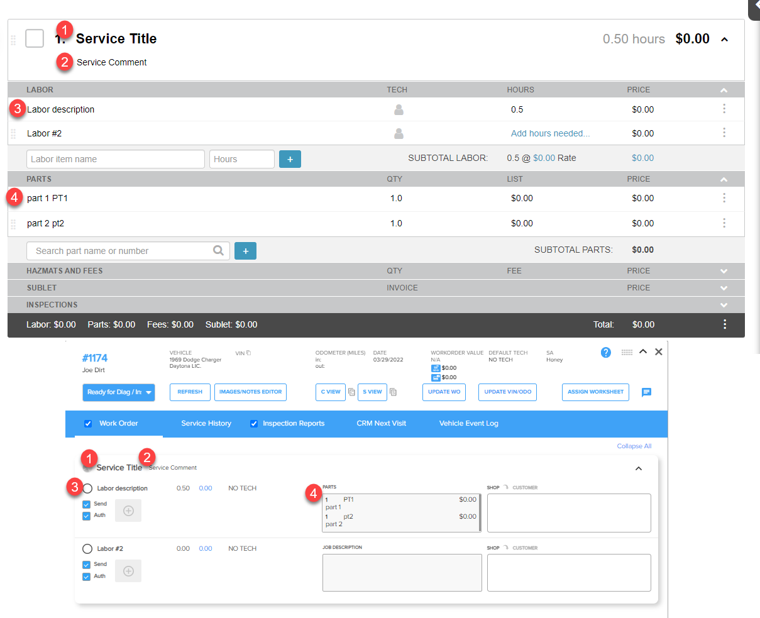
Task: Click the magnifier icon in part search
Action: click(x=218, y=250)
